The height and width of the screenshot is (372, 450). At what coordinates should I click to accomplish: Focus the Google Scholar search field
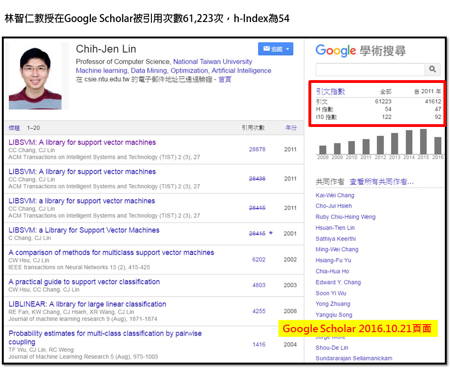[x=370, y=69]
